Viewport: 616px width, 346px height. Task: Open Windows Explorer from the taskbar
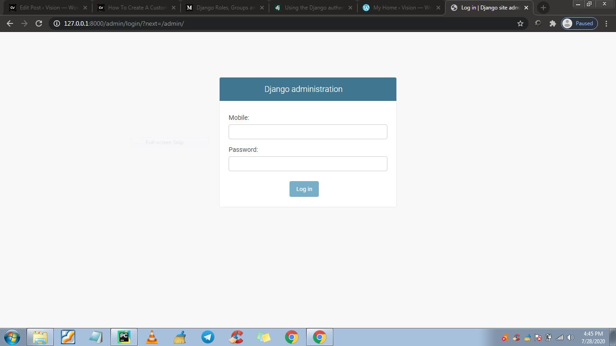pos(40,337)
